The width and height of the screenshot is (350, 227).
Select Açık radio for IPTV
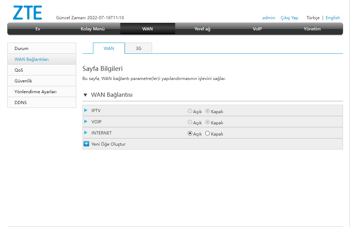point(190,111)
